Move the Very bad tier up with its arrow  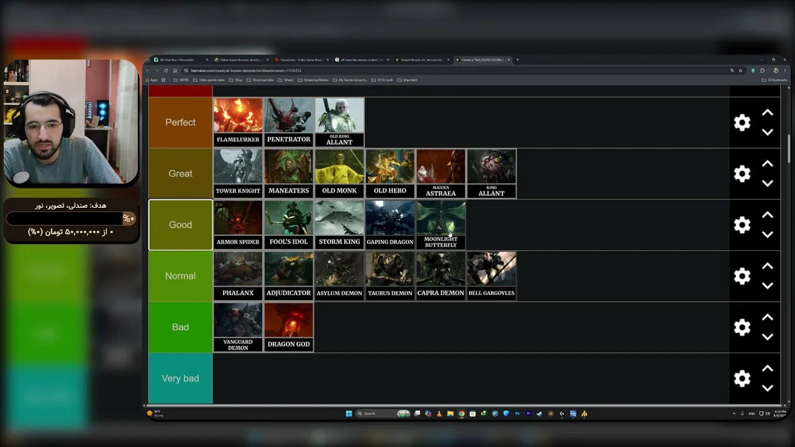tap(768, 369)
